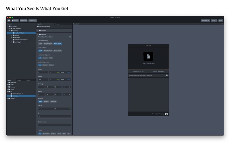Click the icon beside Container in hierarchy
231x144 pixels.
[11, 31]
